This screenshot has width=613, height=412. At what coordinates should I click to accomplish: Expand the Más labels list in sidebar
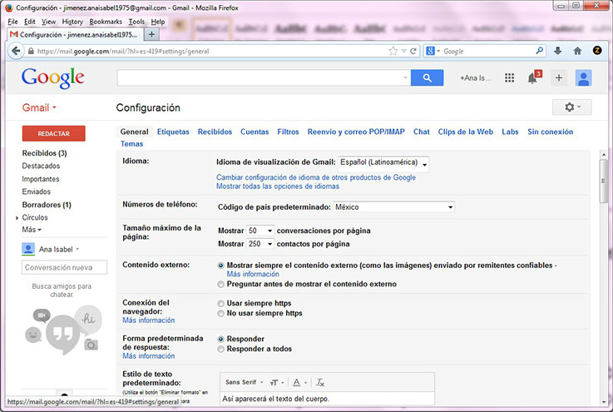point(32,230)
